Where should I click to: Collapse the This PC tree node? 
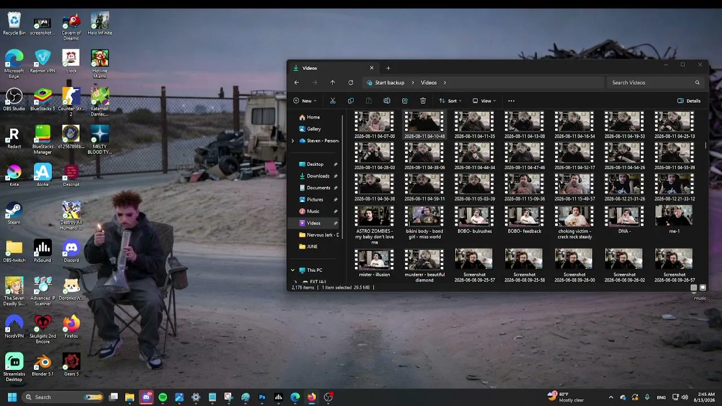[293, 270]
